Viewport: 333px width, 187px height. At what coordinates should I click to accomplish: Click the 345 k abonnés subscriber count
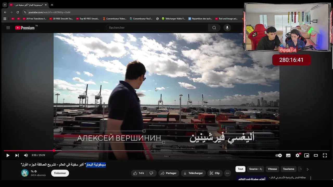(38, 175)
